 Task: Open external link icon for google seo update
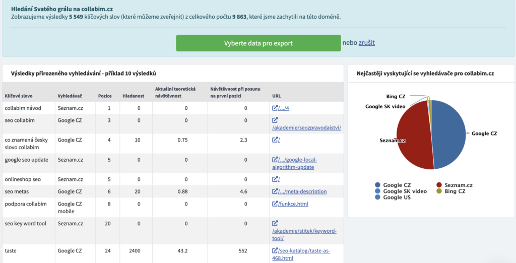pos(275,160)
